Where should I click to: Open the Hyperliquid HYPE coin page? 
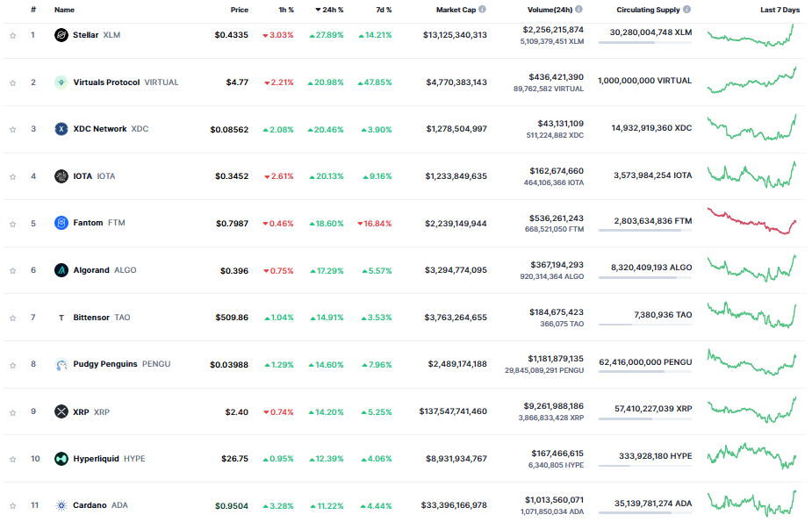pyautogui.click(x=109, y=459)
